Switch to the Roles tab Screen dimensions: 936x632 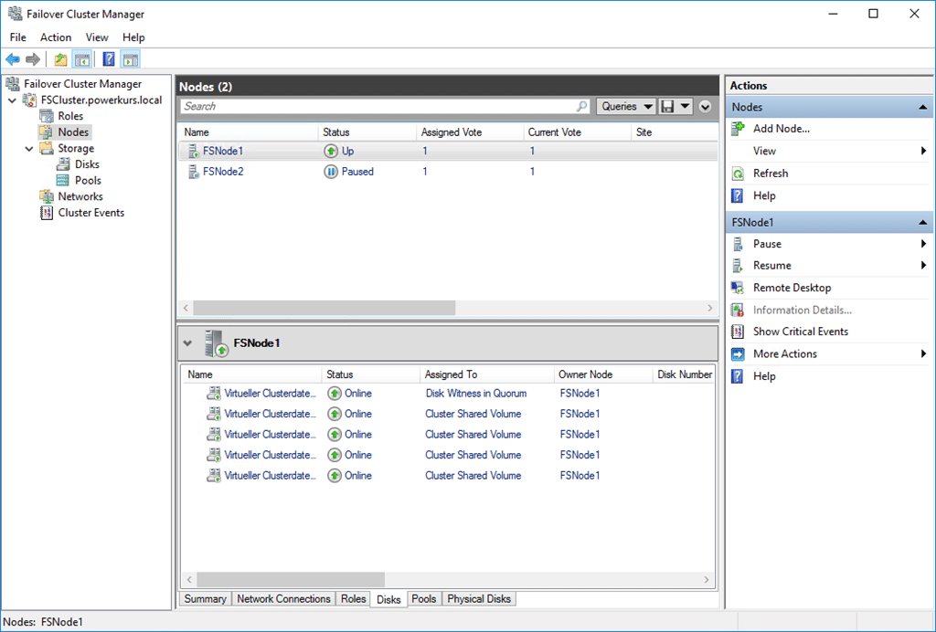354,598
